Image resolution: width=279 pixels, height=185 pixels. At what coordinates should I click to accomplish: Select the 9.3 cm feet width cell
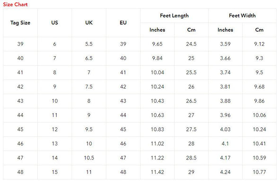259,58
